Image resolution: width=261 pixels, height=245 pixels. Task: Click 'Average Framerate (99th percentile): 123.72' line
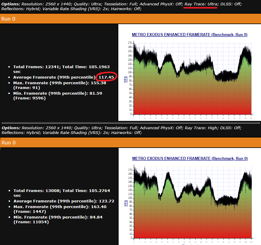click(x=64, y=201)
